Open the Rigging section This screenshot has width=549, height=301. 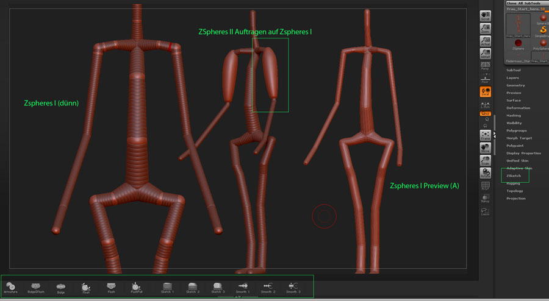click(x=514, y=183)
